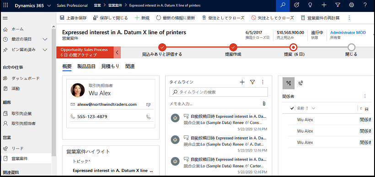Click Wu Alex contact photo

pos(77,90)
